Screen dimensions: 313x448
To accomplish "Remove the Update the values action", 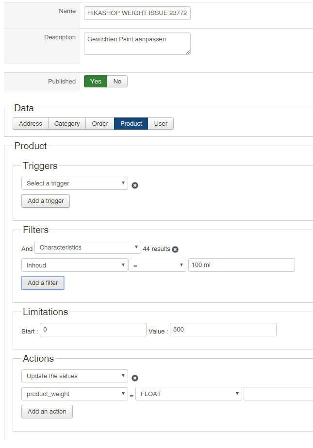I will pos(135,378).
